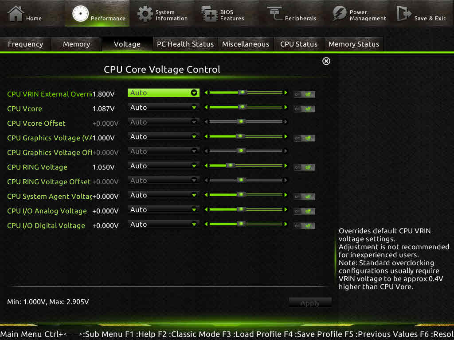Open CPU I/O Digital Voltage Auto dropdown
Image resolution: width=454 pixels, height=340 pixels.
[163, 224]
